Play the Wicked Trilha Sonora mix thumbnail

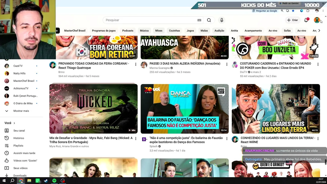pos(94,109)
